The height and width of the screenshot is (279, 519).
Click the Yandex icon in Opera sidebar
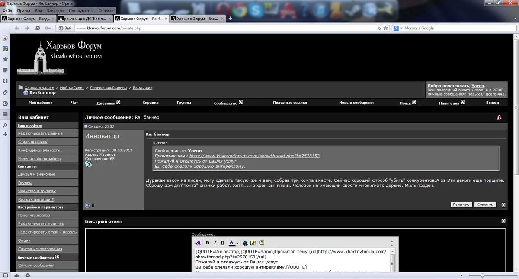(5, 38)
